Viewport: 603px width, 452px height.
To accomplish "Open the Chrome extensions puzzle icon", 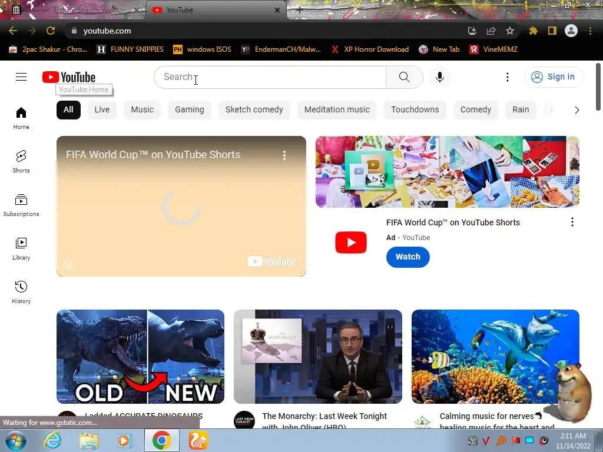I will tap(533, 31).
